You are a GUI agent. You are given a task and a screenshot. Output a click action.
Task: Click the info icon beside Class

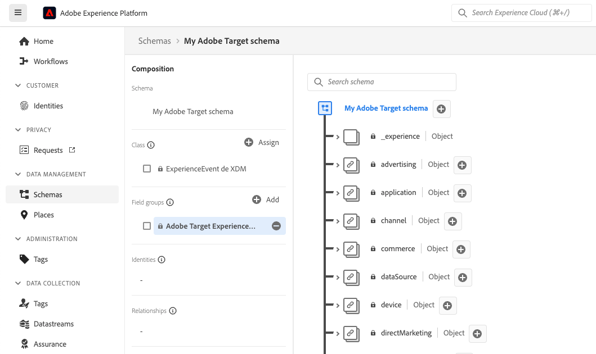point(151,145)
